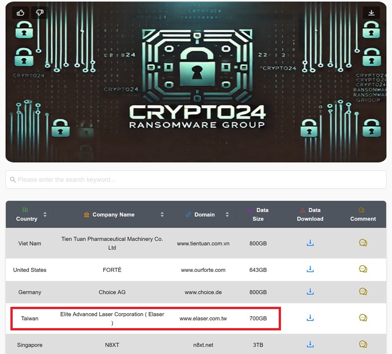Screen dimensions: 392x354
Task: Click the 700GB data size cell
Action: coord(258,319)
